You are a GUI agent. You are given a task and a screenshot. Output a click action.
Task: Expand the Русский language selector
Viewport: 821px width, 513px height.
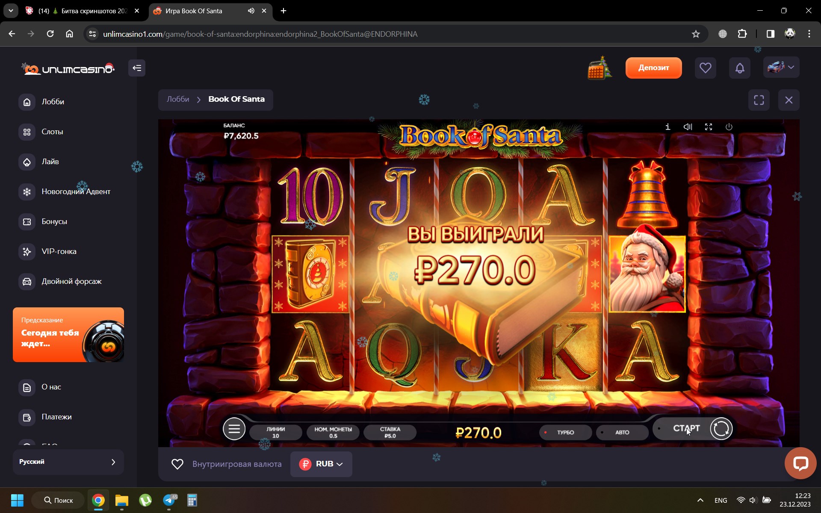pyautogui.click(x=68, y=462)
